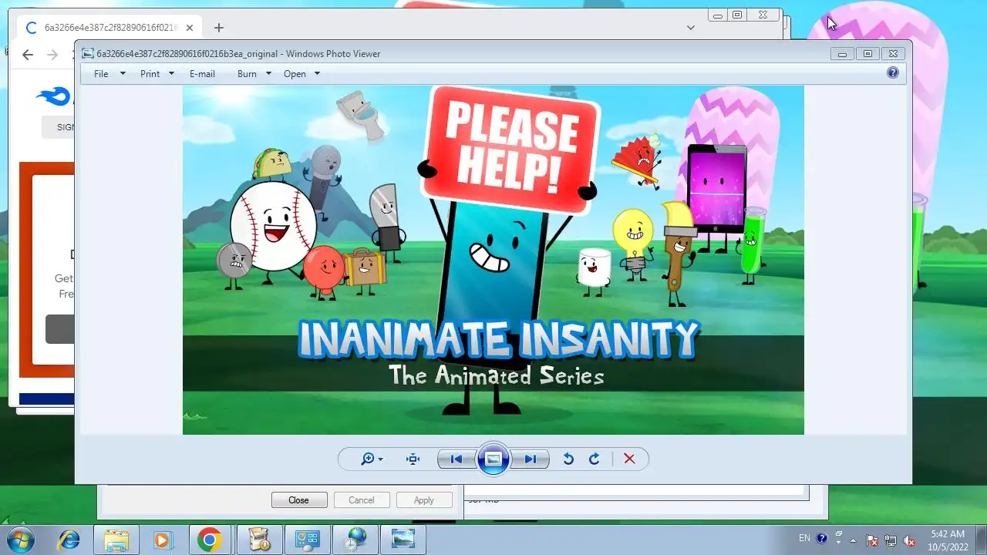This screenshot has height=555, width=987.
Task: Open the network tray icon
Action: pyautogui.click(x=891, y=540)
